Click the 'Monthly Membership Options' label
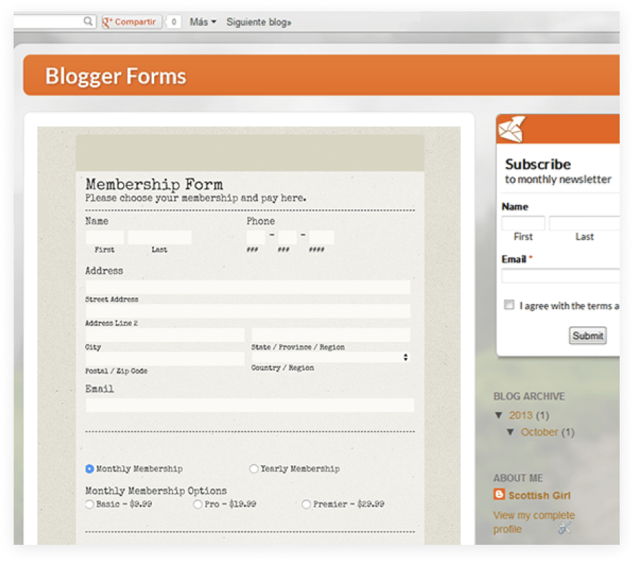This screenshot has width=634, height=562. click(155, 490)
